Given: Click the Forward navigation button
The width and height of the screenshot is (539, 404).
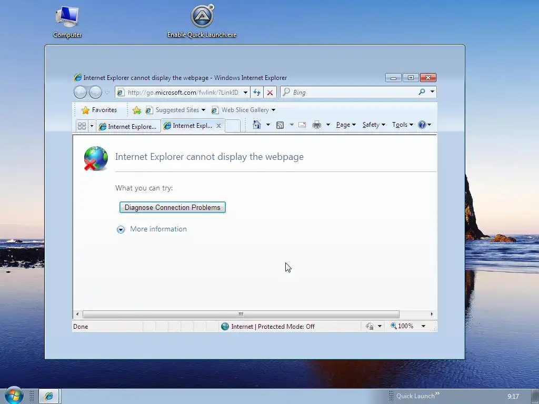Looking at the screenshot, I should [96, 92].
